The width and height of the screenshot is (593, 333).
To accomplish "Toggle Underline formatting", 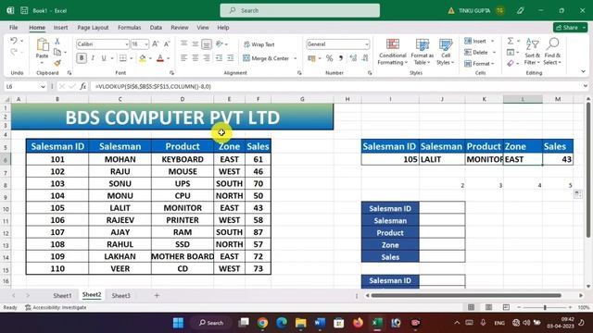I will pyautogui.click(x=103, y=58).
